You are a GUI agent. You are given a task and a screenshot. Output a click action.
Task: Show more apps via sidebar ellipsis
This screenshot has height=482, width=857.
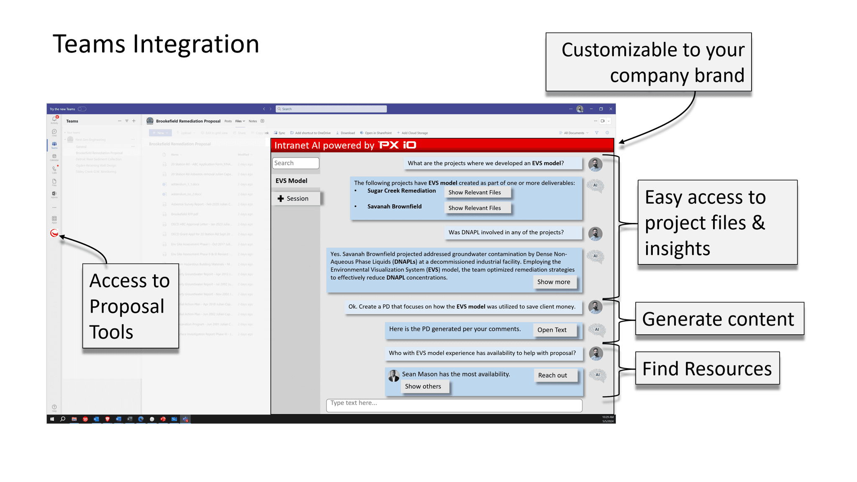click(x=54, y=208)
